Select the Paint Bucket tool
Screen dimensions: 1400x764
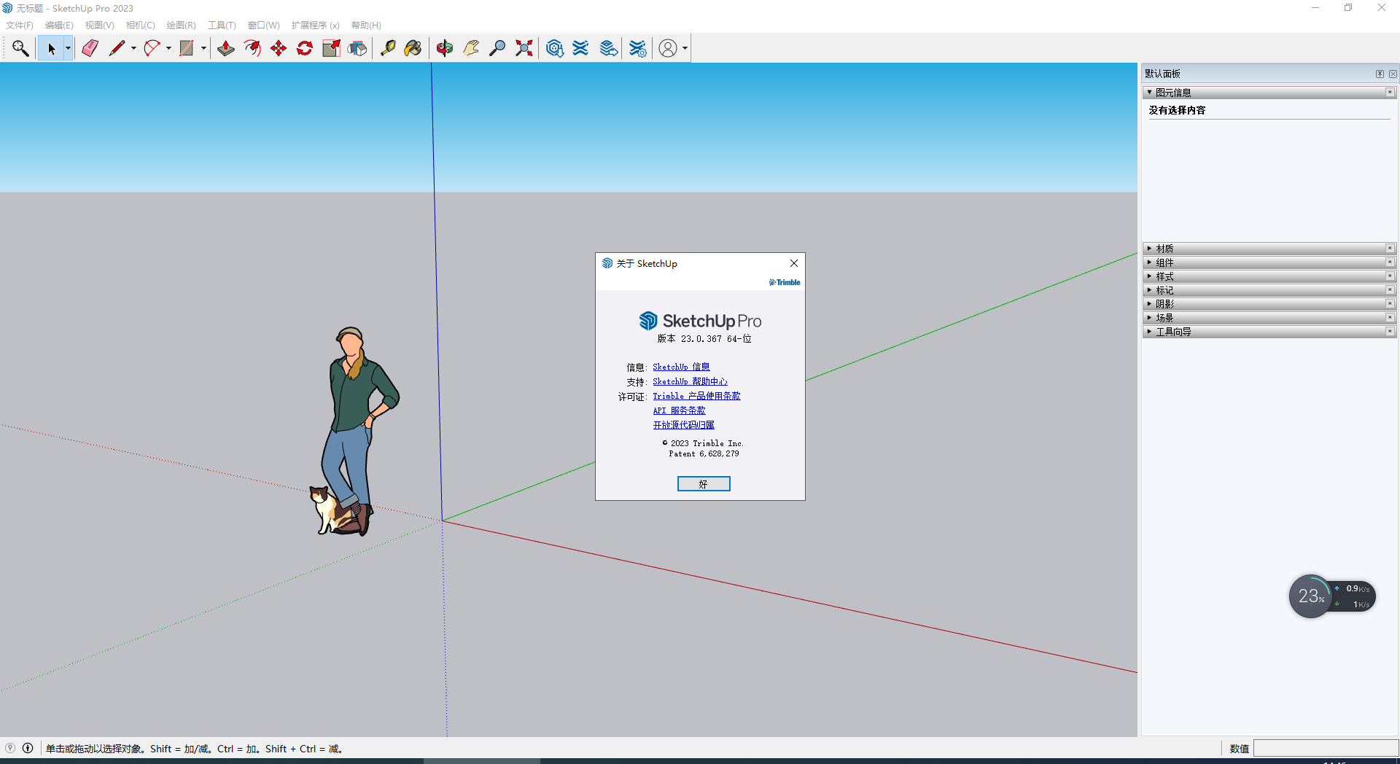413,48
